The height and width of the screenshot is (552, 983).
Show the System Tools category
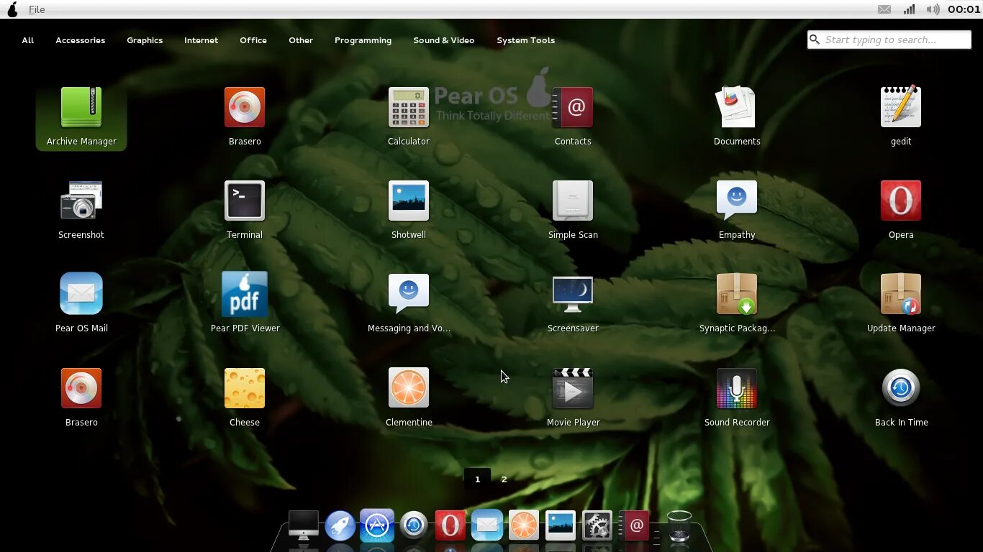tap(525, 40)
